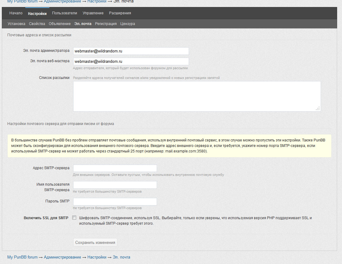The height and width of the screenshot is (264, 342).
Task: Click the mailing list textarea resize handle
Action: point(318,109)
